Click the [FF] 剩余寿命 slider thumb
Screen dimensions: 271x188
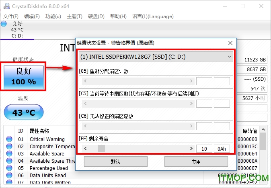(x=101, y=149)
